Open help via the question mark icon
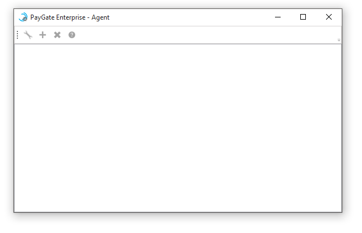Image resolution: width=362 pixels, height=233 pixels. point(72,35)
